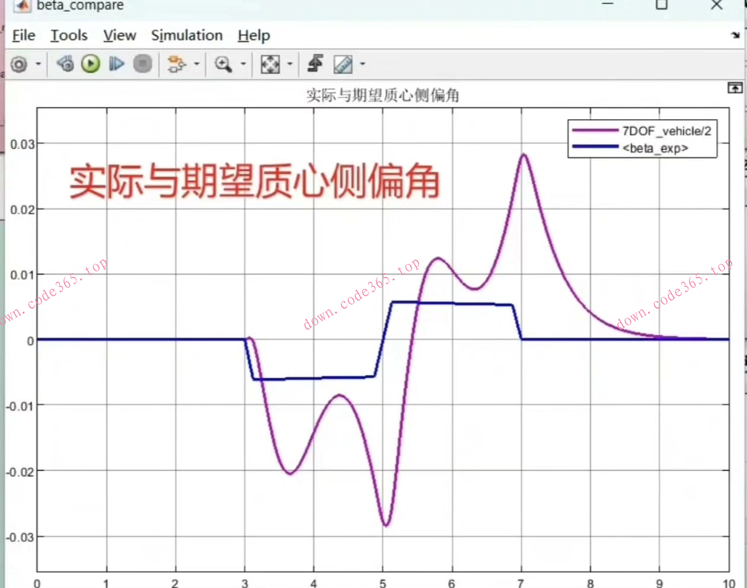
Task: Select the zoom magnifier tool
Action: click(223, 63)
